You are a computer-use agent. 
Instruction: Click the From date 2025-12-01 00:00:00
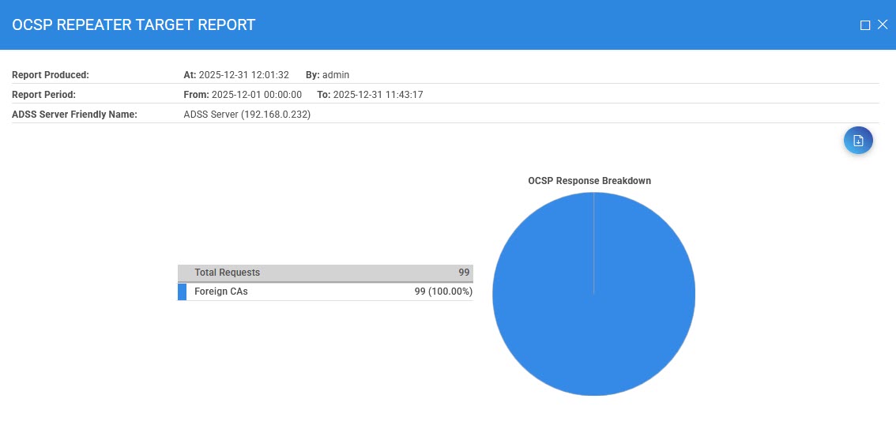coord(257,95)
